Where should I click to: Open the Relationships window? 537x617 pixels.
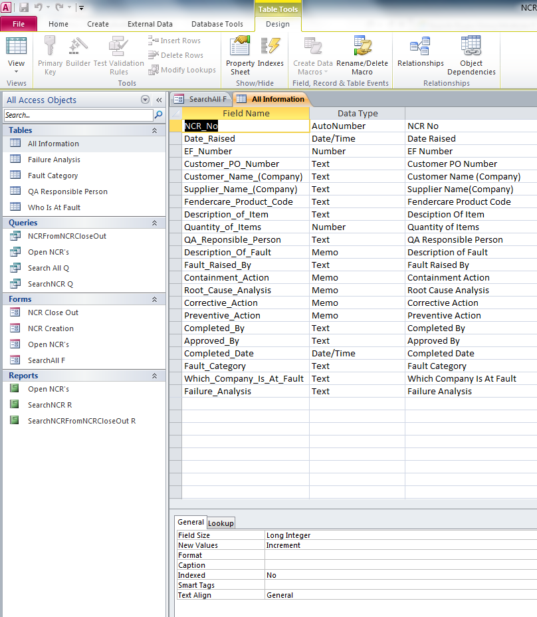click(x=420, y=51)
